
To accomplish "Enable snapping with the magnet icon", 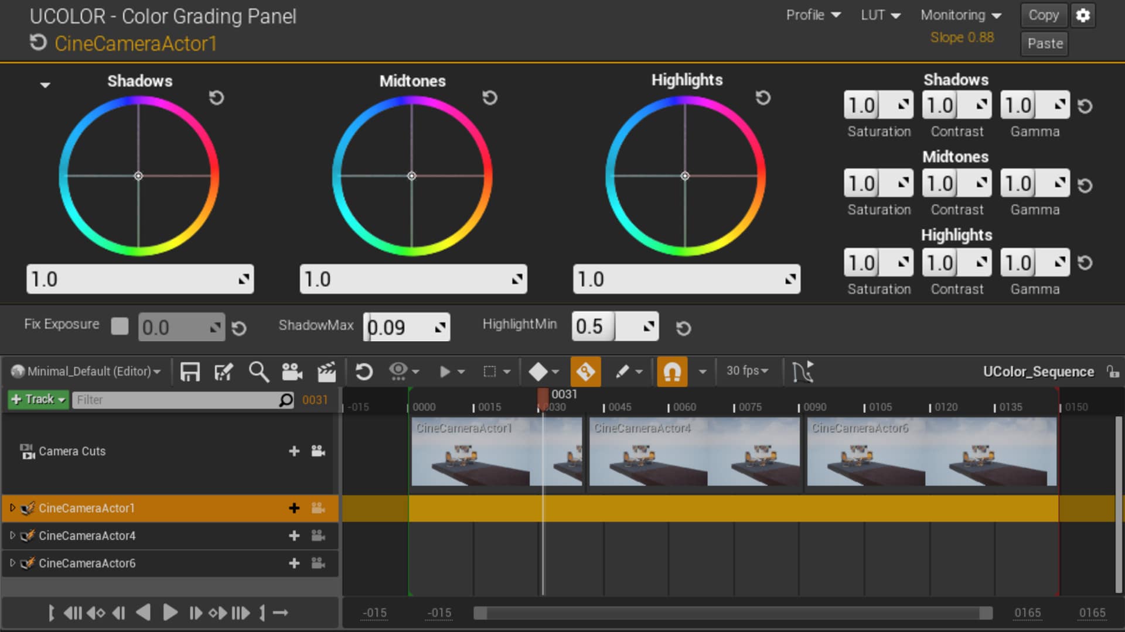I will pos(671,371).
